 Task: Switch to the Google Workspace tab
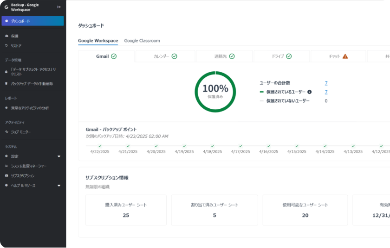(98, 41)
